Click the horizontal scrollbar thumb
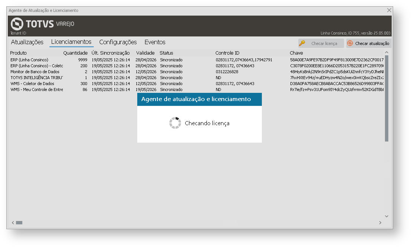 [19, 222]
